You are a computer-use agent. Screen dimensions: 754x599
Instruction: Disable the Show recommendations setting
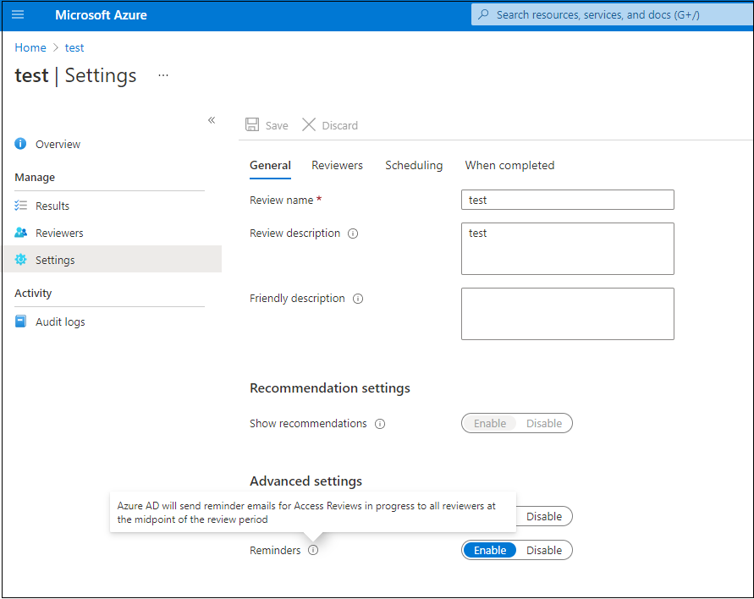pos(544,423)
